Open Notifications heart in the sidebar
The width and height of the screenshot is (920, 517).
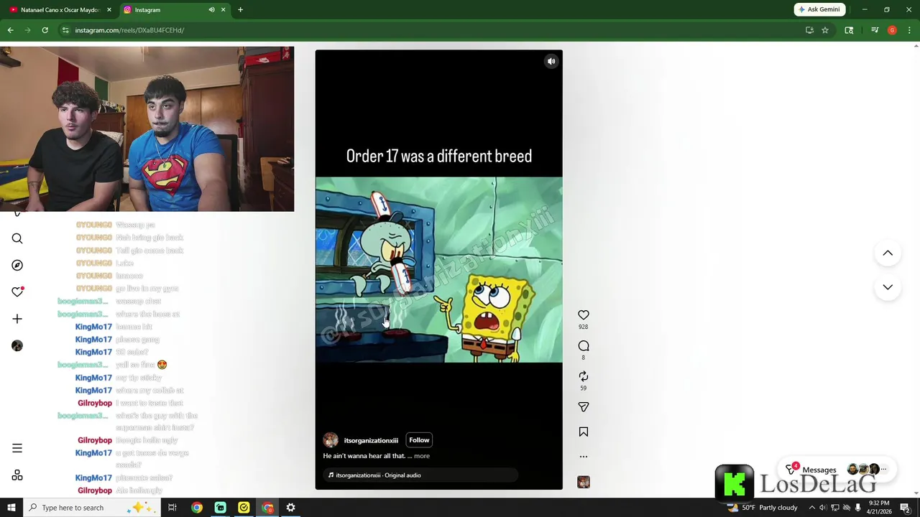coord(17,292)
